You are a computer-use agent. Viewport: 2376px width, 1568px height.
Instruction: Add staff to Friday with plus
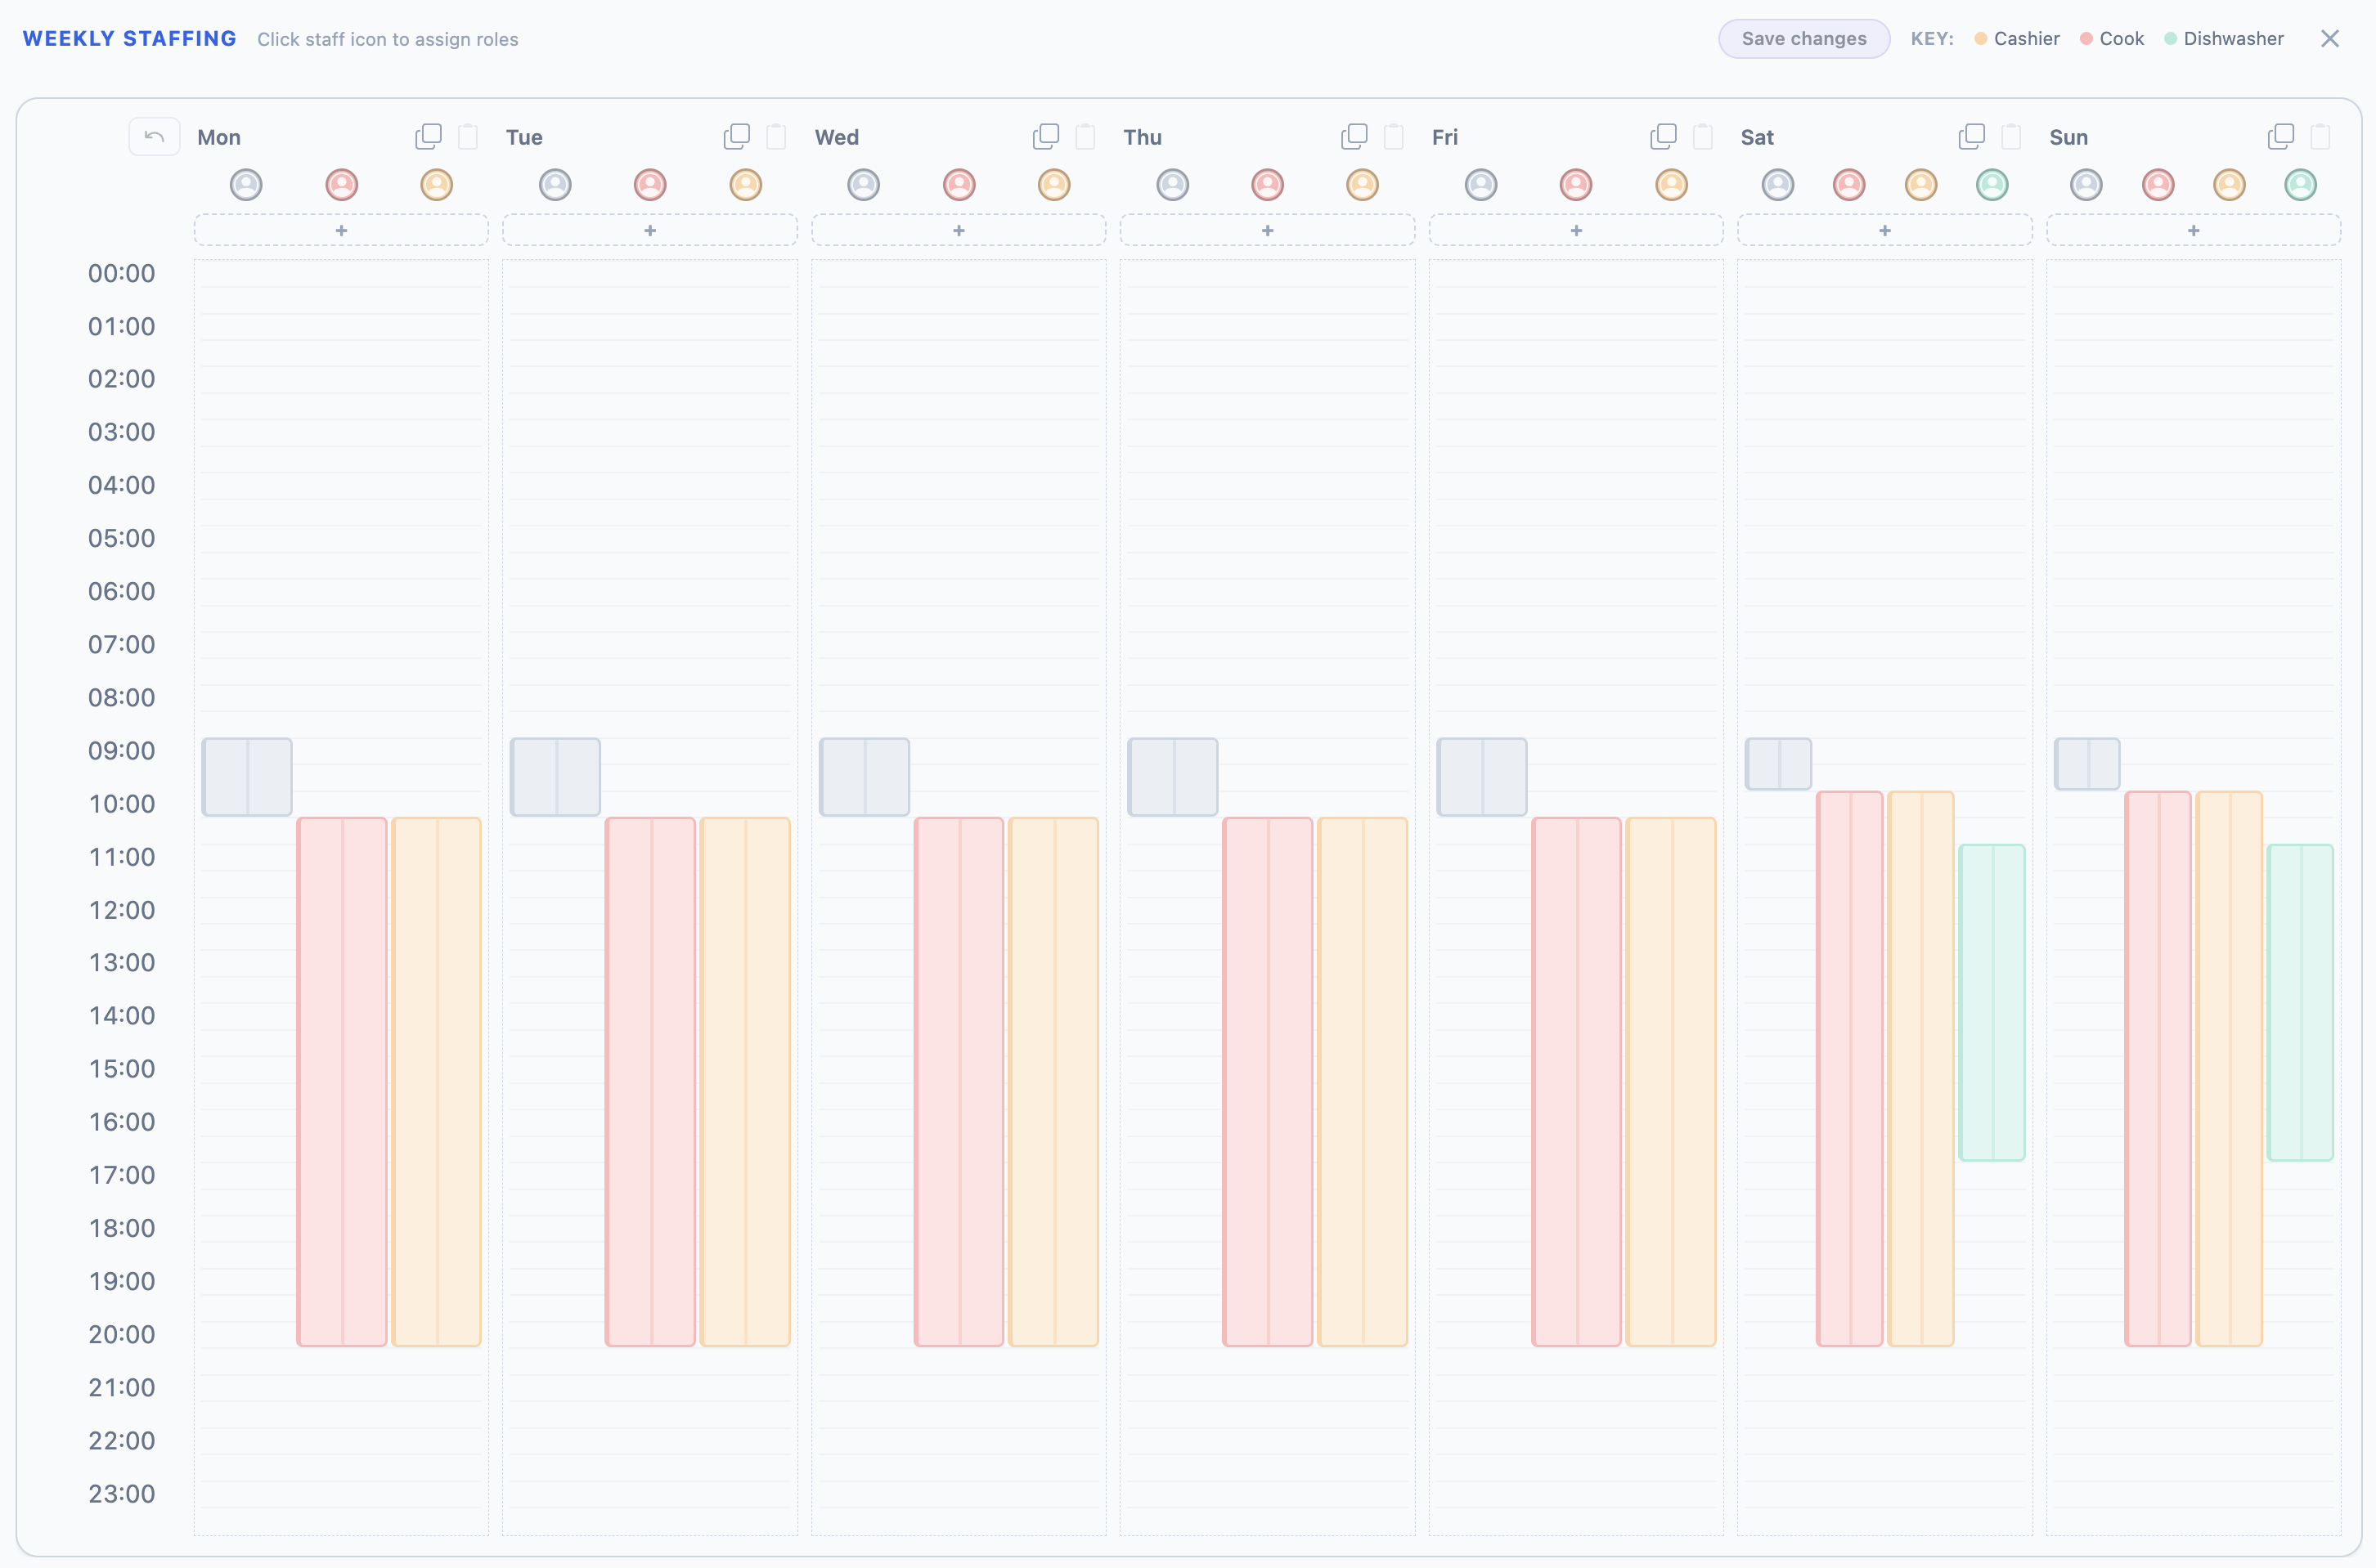[1575, 230]
